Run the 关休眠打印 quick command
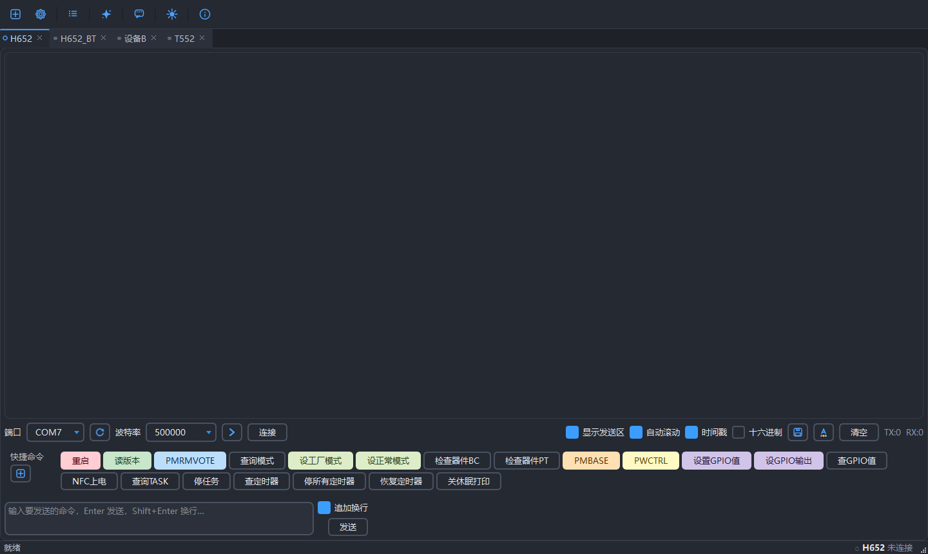Image resolution: width=928 pixels, height=554 pixels. (469, 481)
